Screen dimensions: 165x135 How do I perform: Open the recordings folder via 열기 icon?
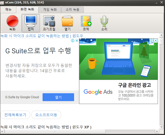68,23
